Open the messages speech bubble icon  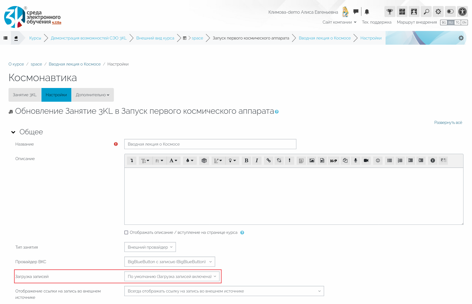(x=356, y=12)
